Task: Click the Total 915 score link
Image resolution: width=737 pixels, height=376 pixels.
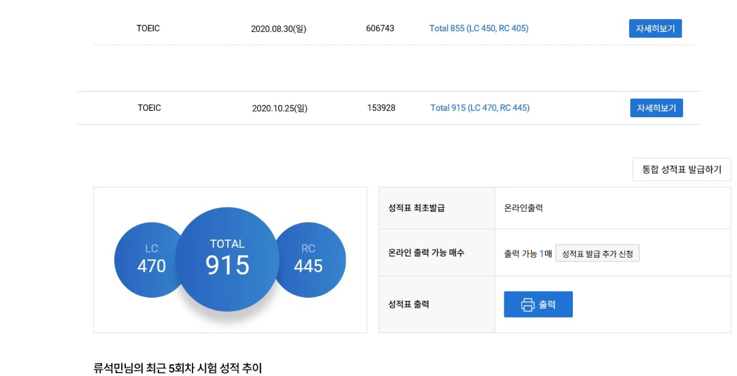Action: tap(480, 108)
